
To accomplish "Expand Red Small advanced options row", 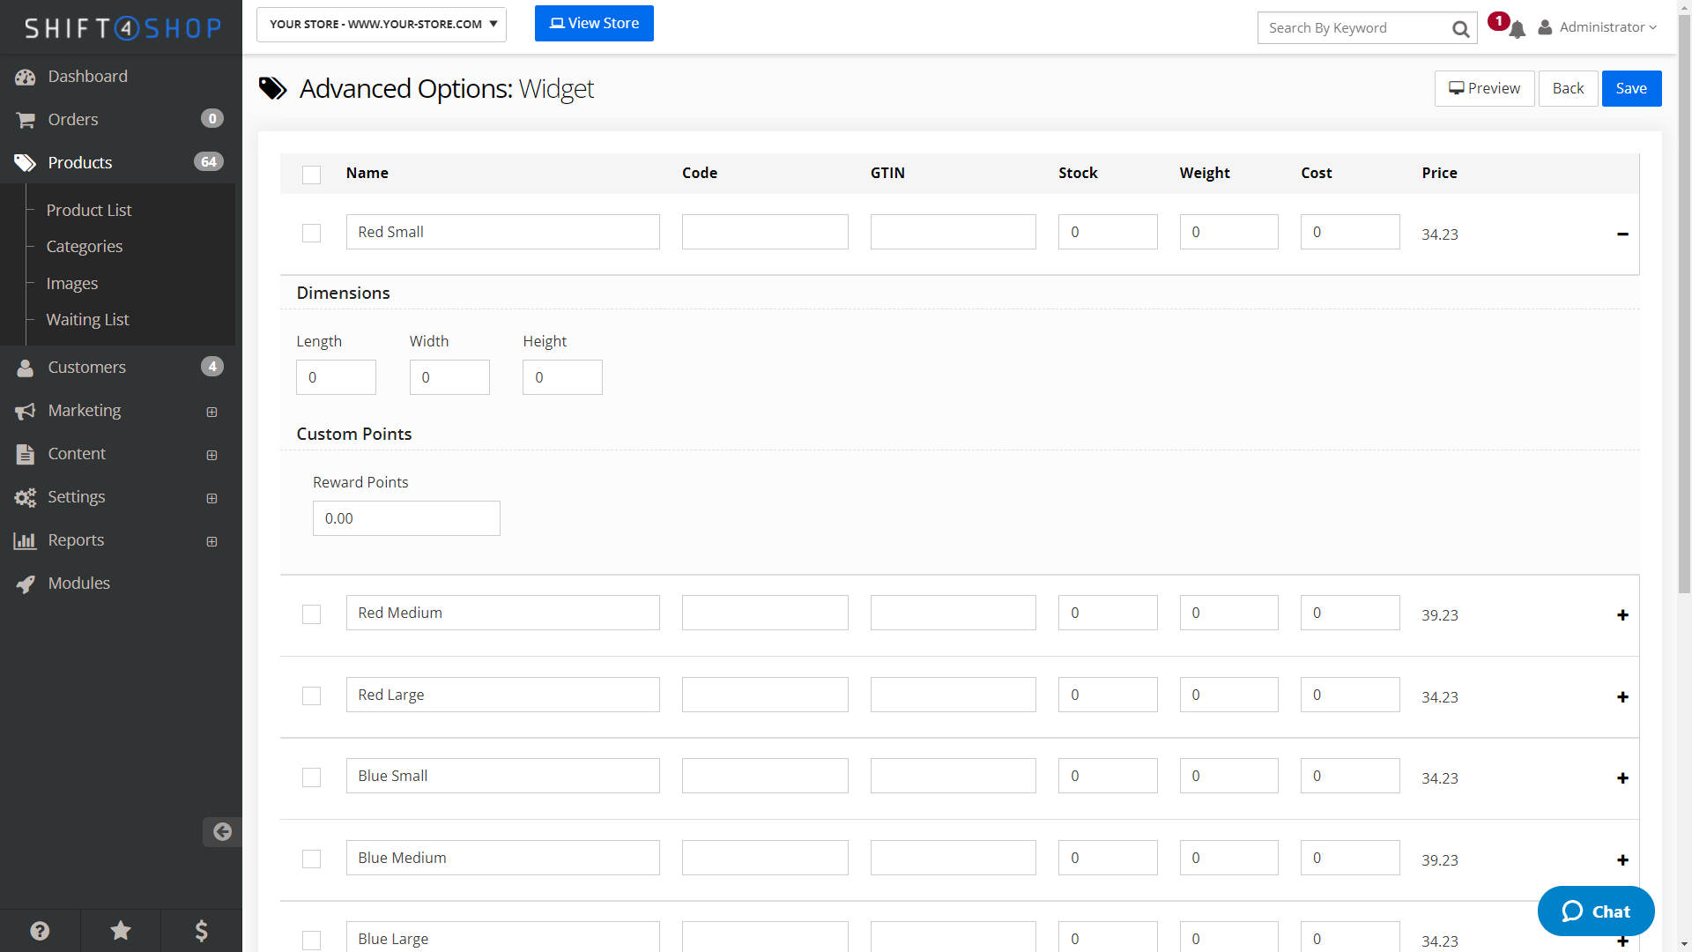I will [x=1622, y=234].
